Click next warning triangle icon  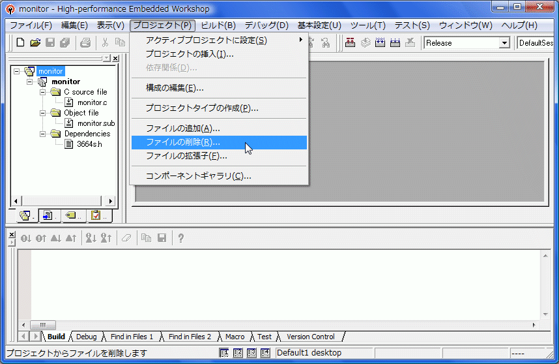[x=56, y=238]
